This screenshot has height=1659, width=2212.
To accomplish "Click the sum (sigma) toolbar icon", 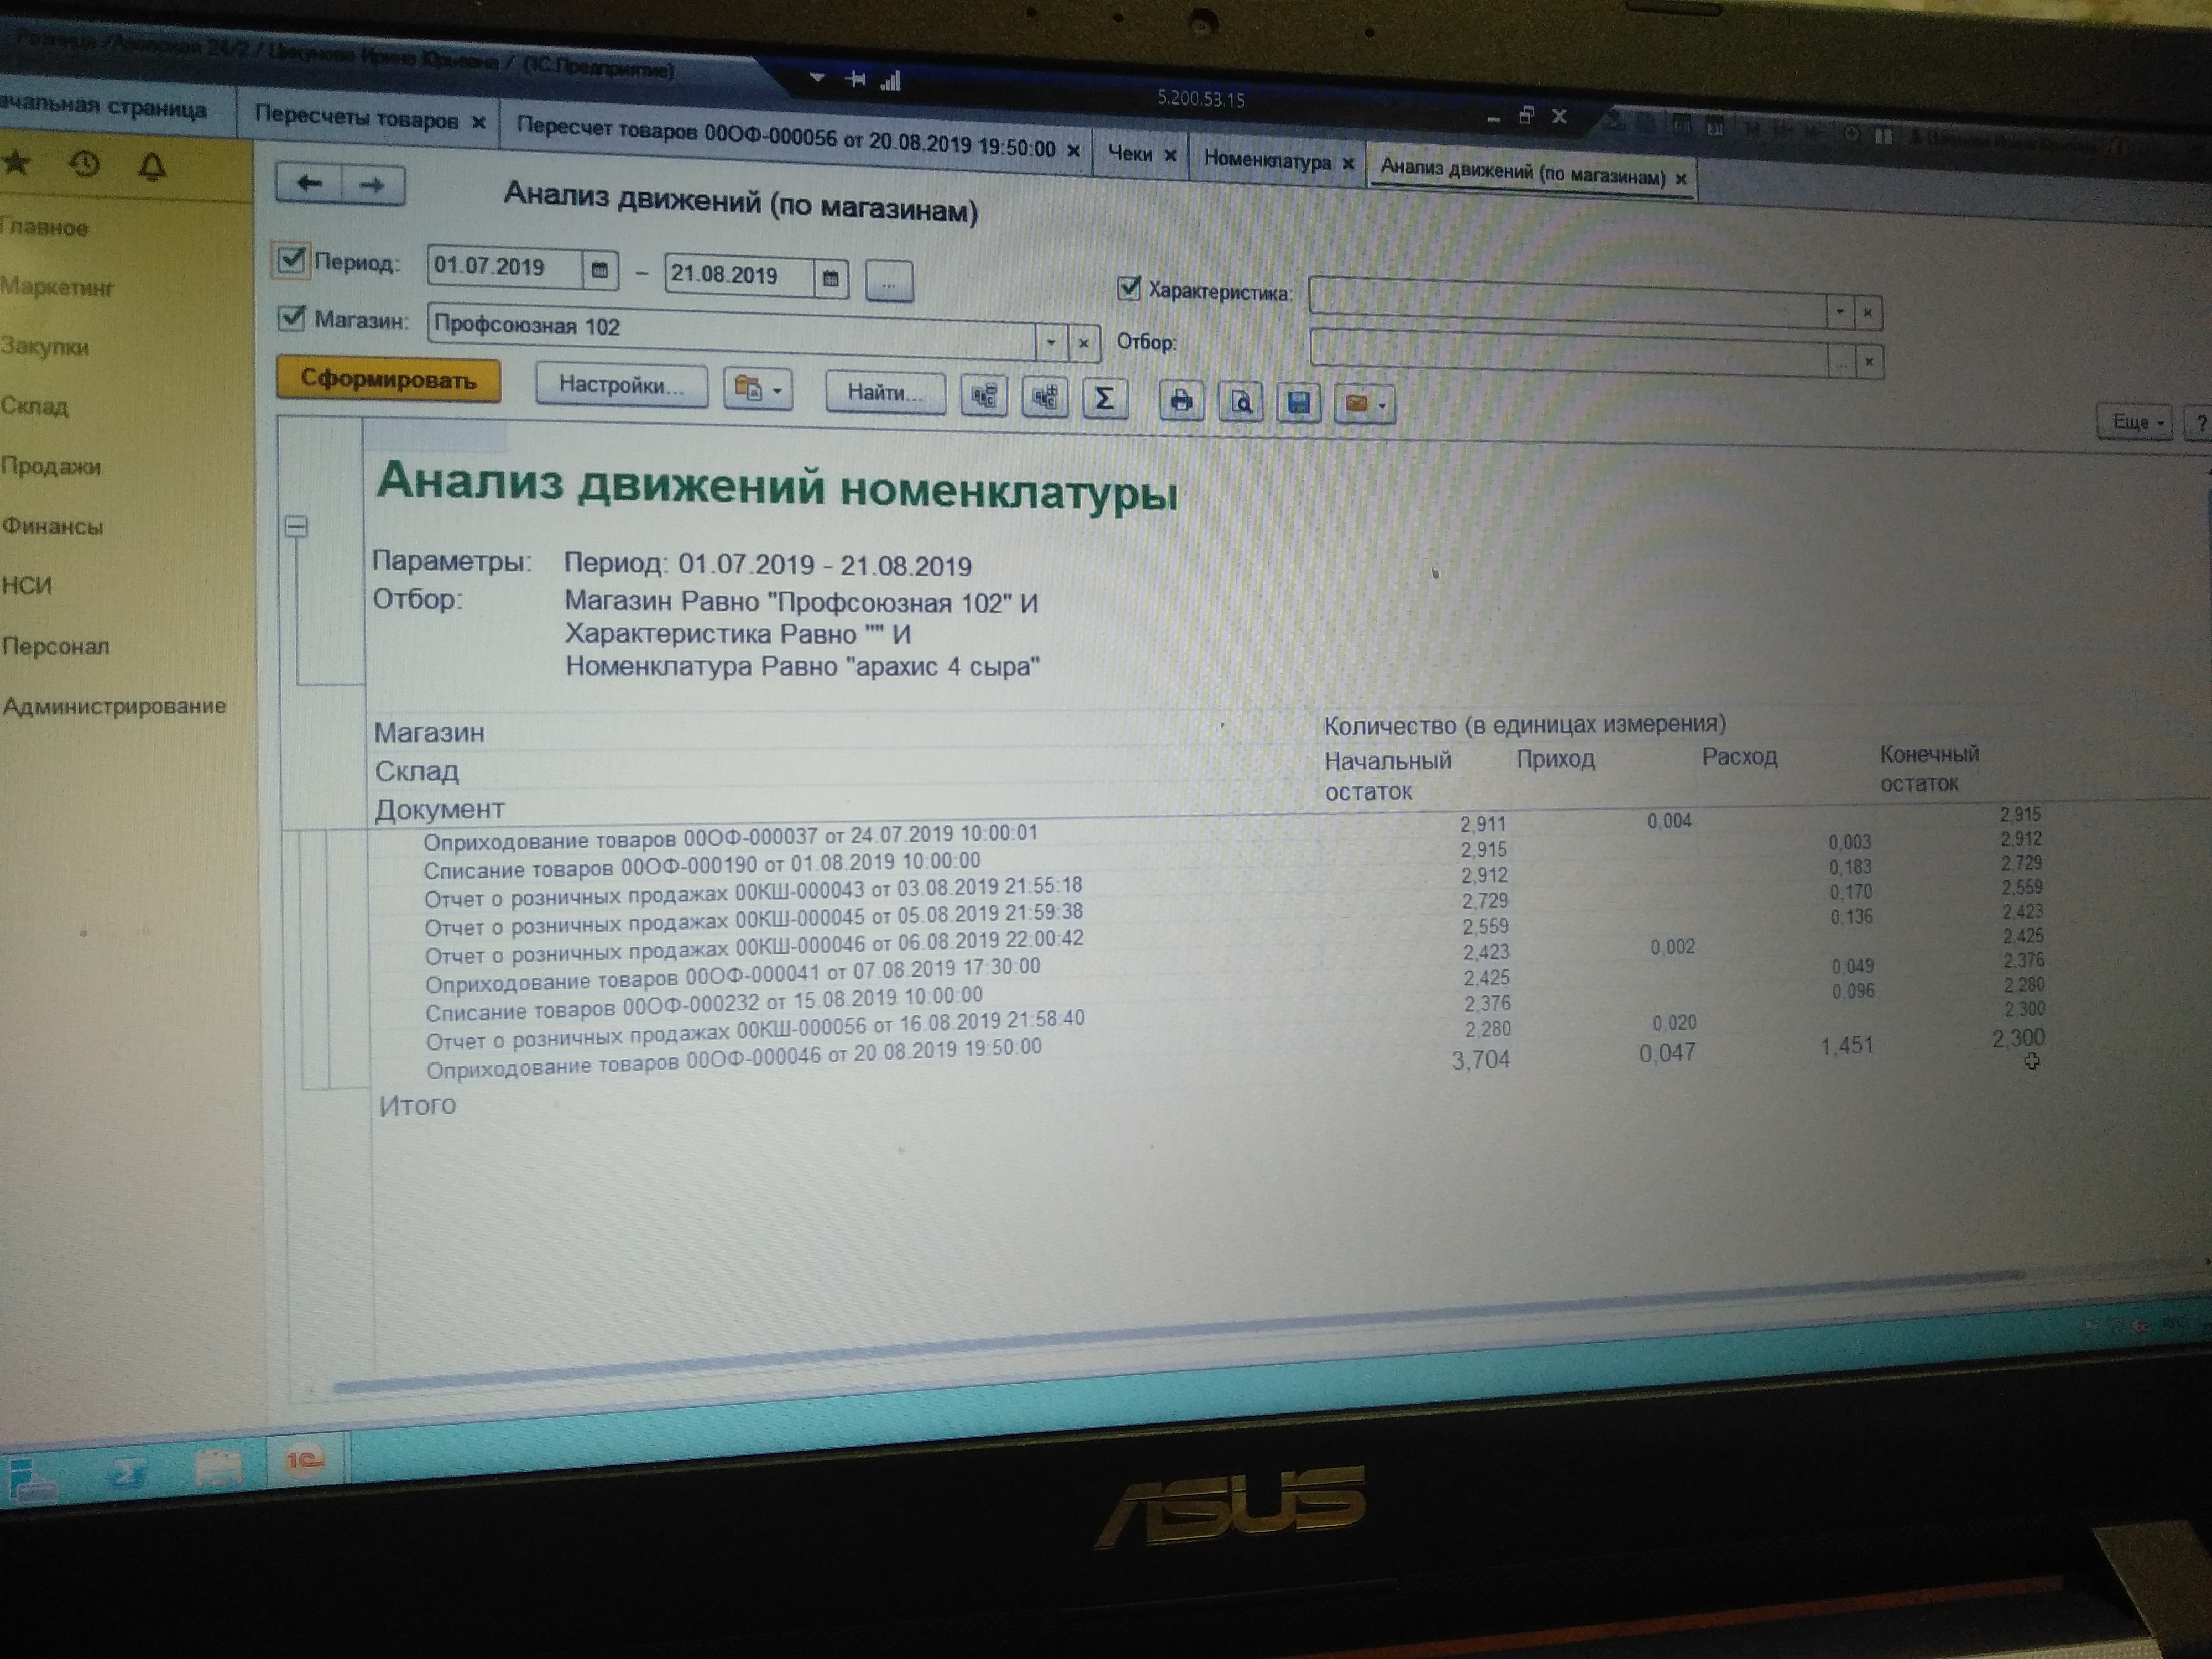I will [x=1104, y=399].
